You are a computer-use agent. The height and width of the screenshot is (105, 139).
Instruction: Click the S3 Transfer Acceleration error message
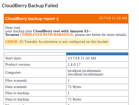point(64,42)
